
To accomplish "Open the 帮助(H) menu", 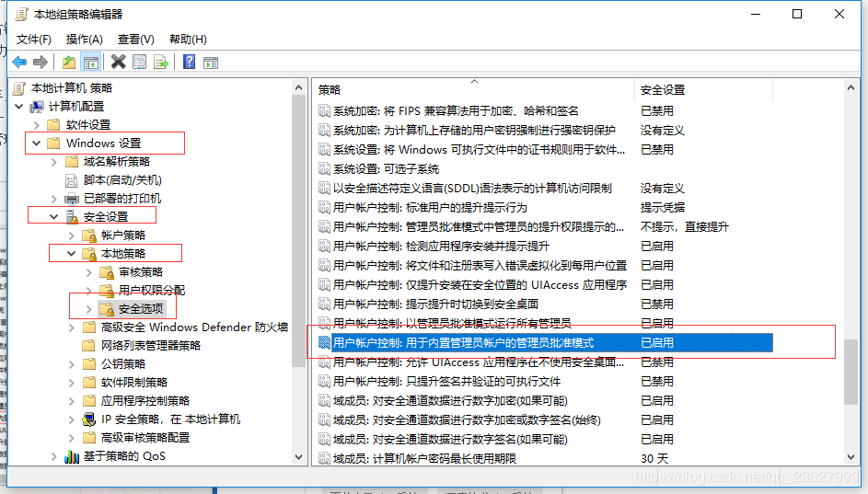I will (188, 40).
